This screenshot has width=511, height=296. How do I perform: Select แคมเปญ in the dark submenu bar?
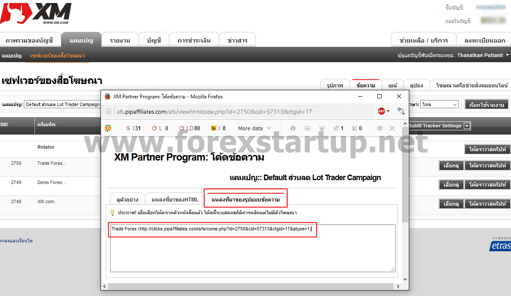(12, 56)
